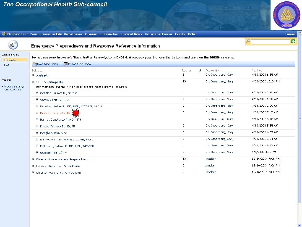The height and width of the screenshot is (227, 302).
Task: Expand Disaster Prevention and Preparedness thread
Action: [33, 159]
